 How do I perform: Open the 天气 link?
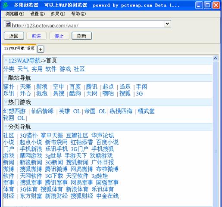(23, 69)
